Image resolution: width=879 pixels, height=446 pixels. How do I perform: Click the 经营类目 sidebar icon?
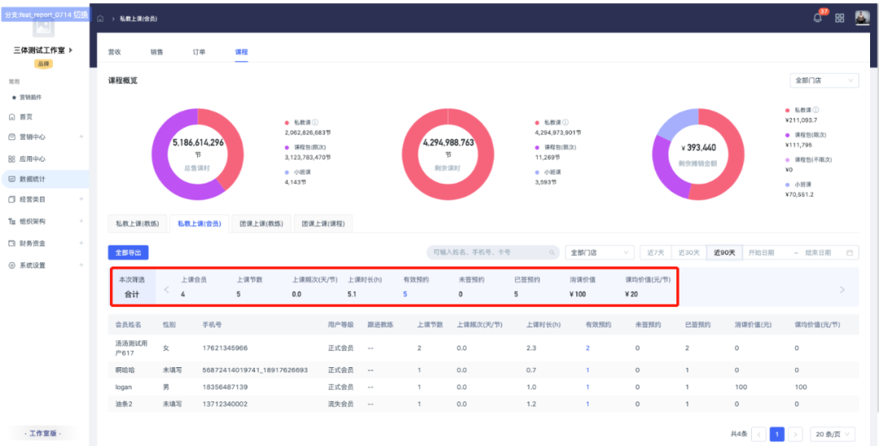point(11,199)
